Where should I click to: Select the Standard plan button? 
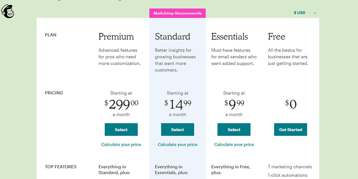(x=178, y=130)
